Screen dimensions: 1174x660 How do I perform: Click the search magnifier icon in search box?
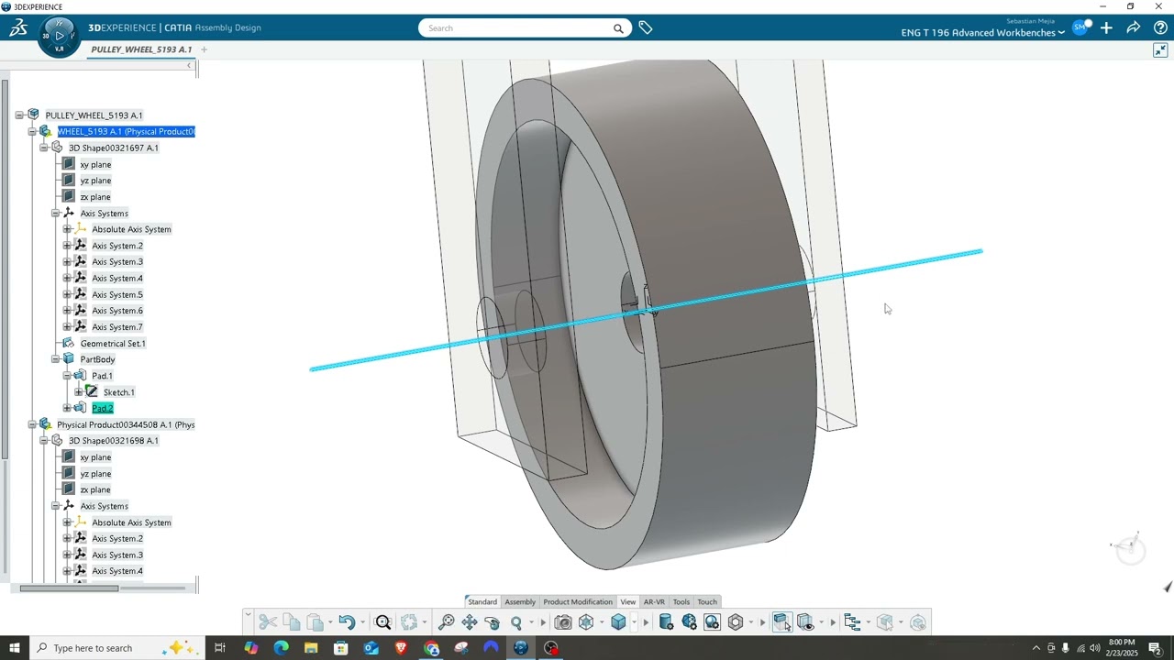pos(618,28)
